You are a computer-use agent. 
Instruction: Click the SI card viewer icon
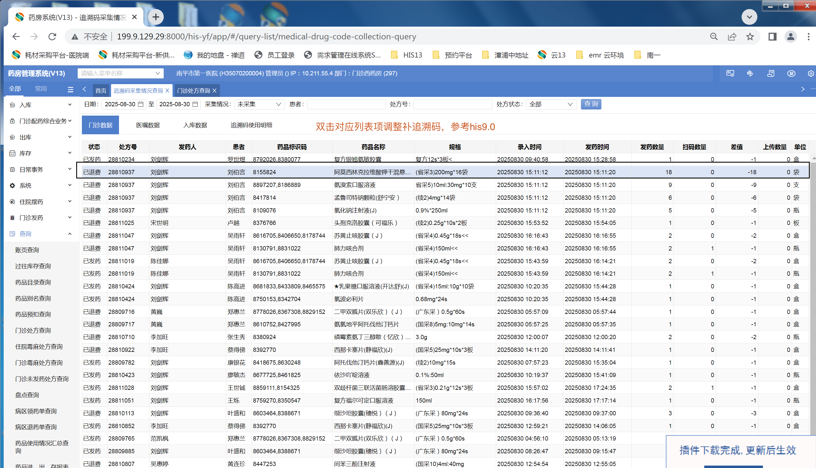coord(730,74)
